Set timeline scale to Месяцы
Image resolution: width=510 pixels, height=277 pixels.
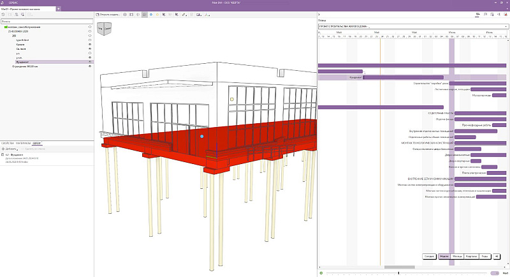(x=457, y=257)
